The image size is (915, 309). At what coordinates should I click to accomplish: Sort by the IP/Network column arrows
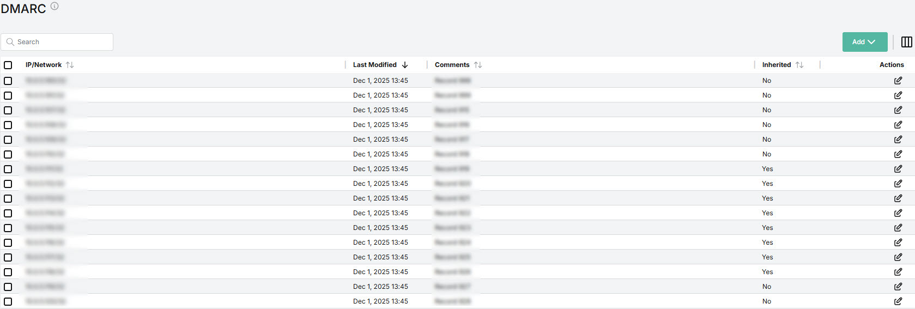pyautogui.click(x=70, y=65)
